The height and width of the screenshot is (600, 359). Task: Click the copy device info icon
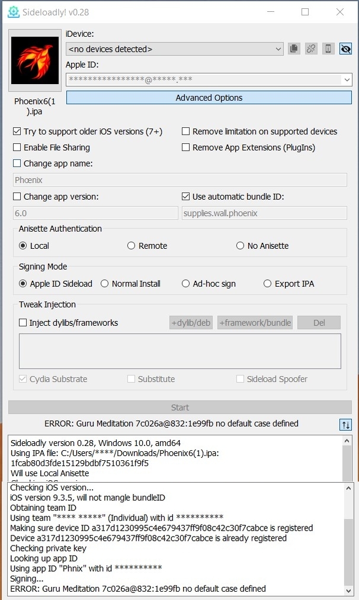point(294,49)
